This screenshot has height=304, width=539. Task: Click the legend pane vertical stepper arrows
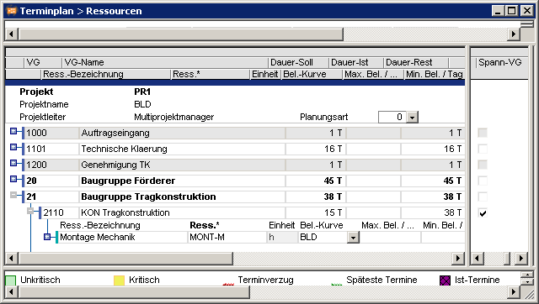(527, 278)
